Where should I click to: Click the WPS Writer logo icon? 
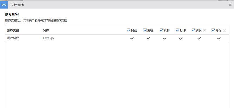click(x=4, y=5)
